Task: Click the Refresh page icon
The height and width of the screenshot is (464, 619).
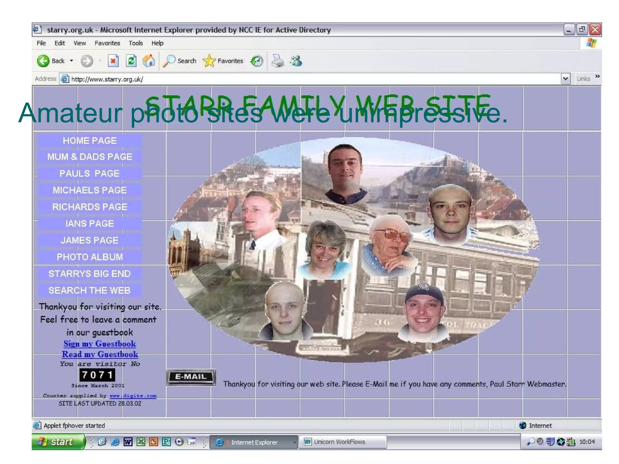Action: point(131,61)
